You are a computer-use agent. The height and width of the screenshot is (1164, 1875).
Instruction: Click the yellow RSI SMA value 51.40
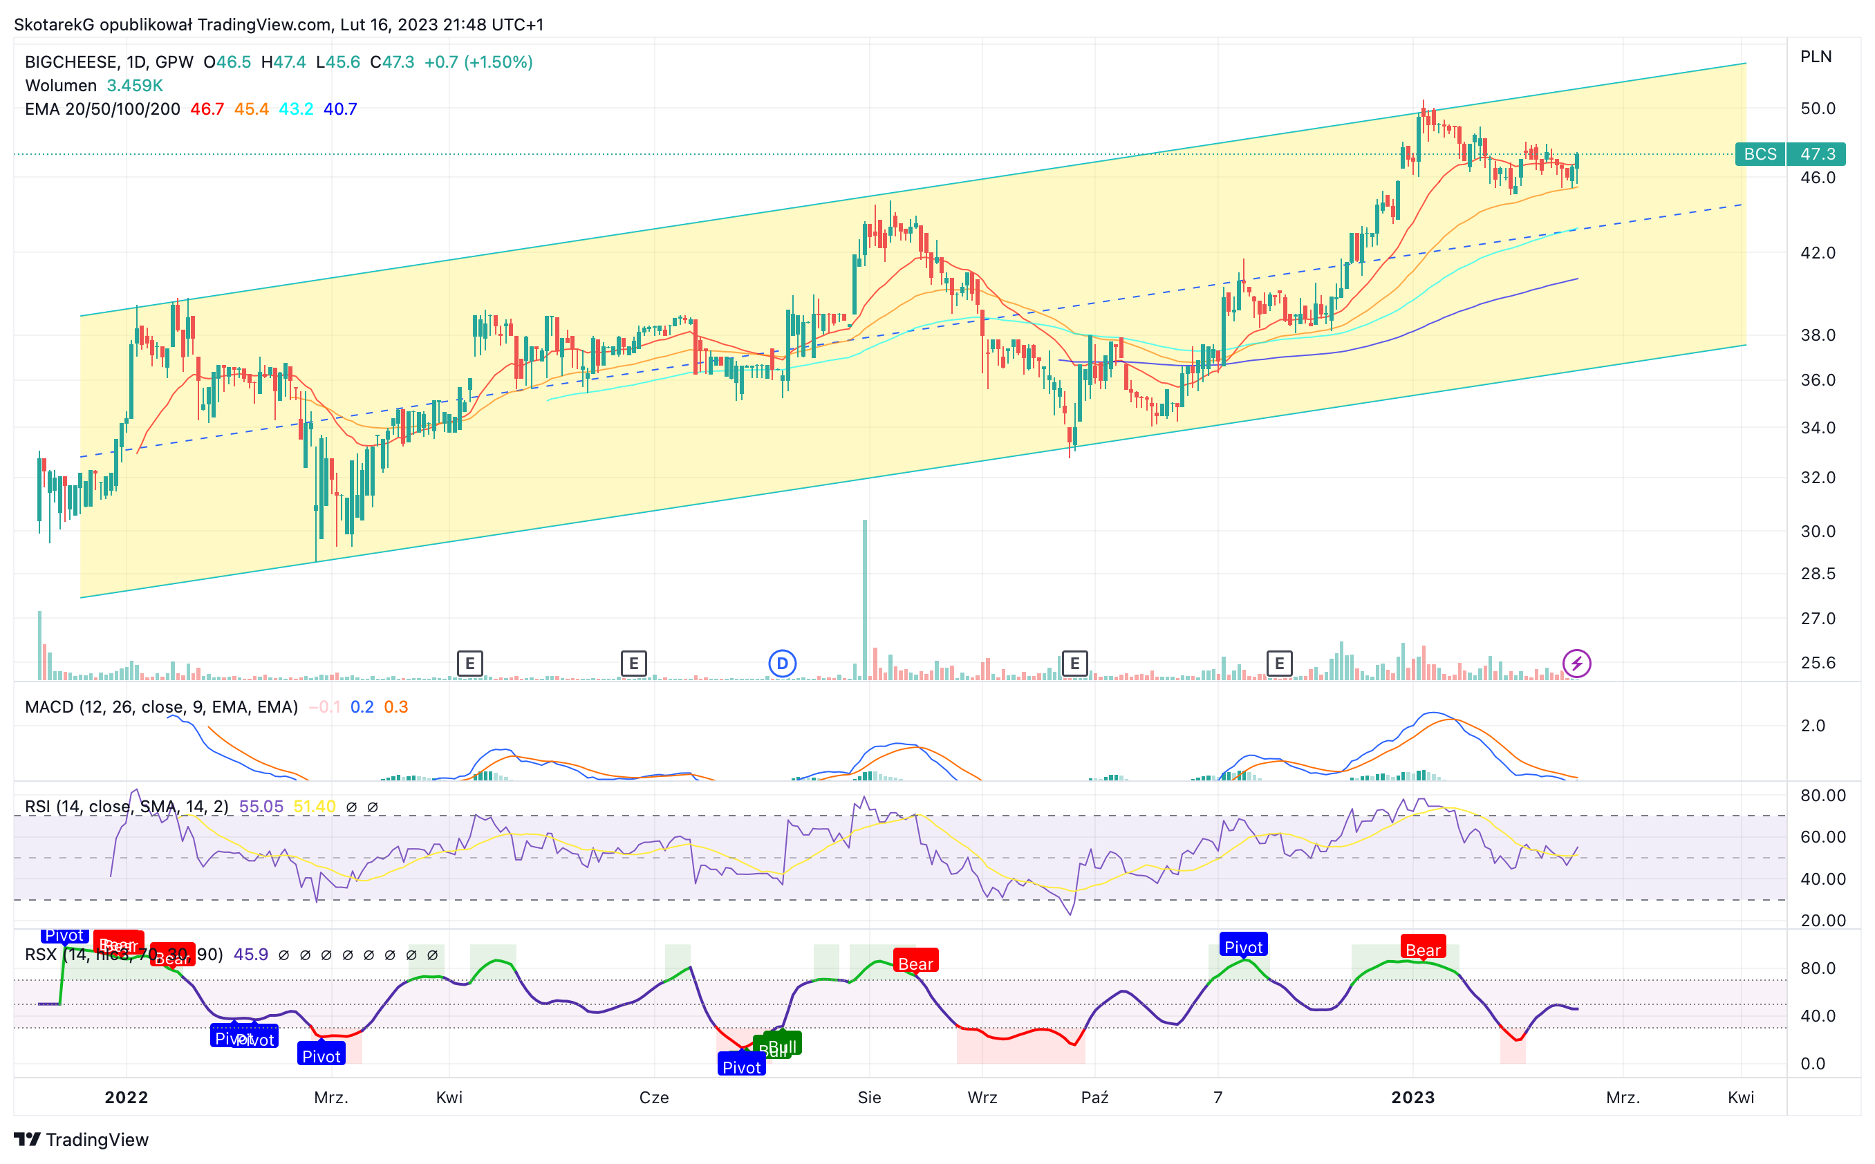pos(314,806)
